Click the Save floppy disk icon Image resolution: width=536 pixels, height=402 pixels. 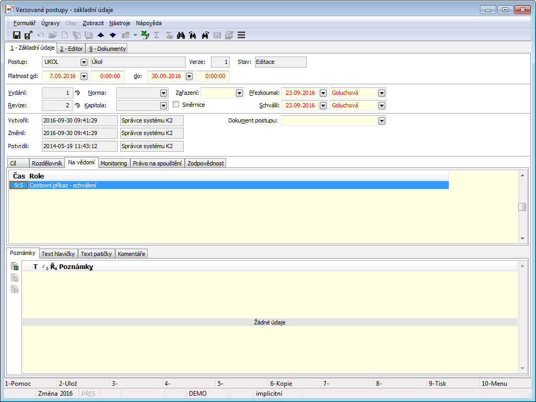click(x=17, y=35)
